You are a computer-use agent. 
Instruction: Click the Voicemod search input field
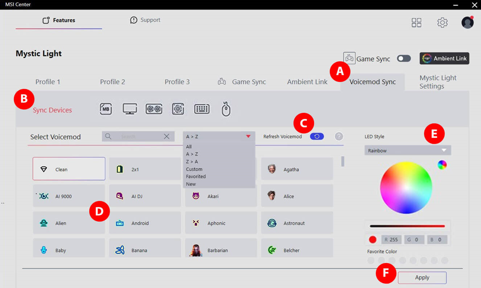[x=138, y=136]
